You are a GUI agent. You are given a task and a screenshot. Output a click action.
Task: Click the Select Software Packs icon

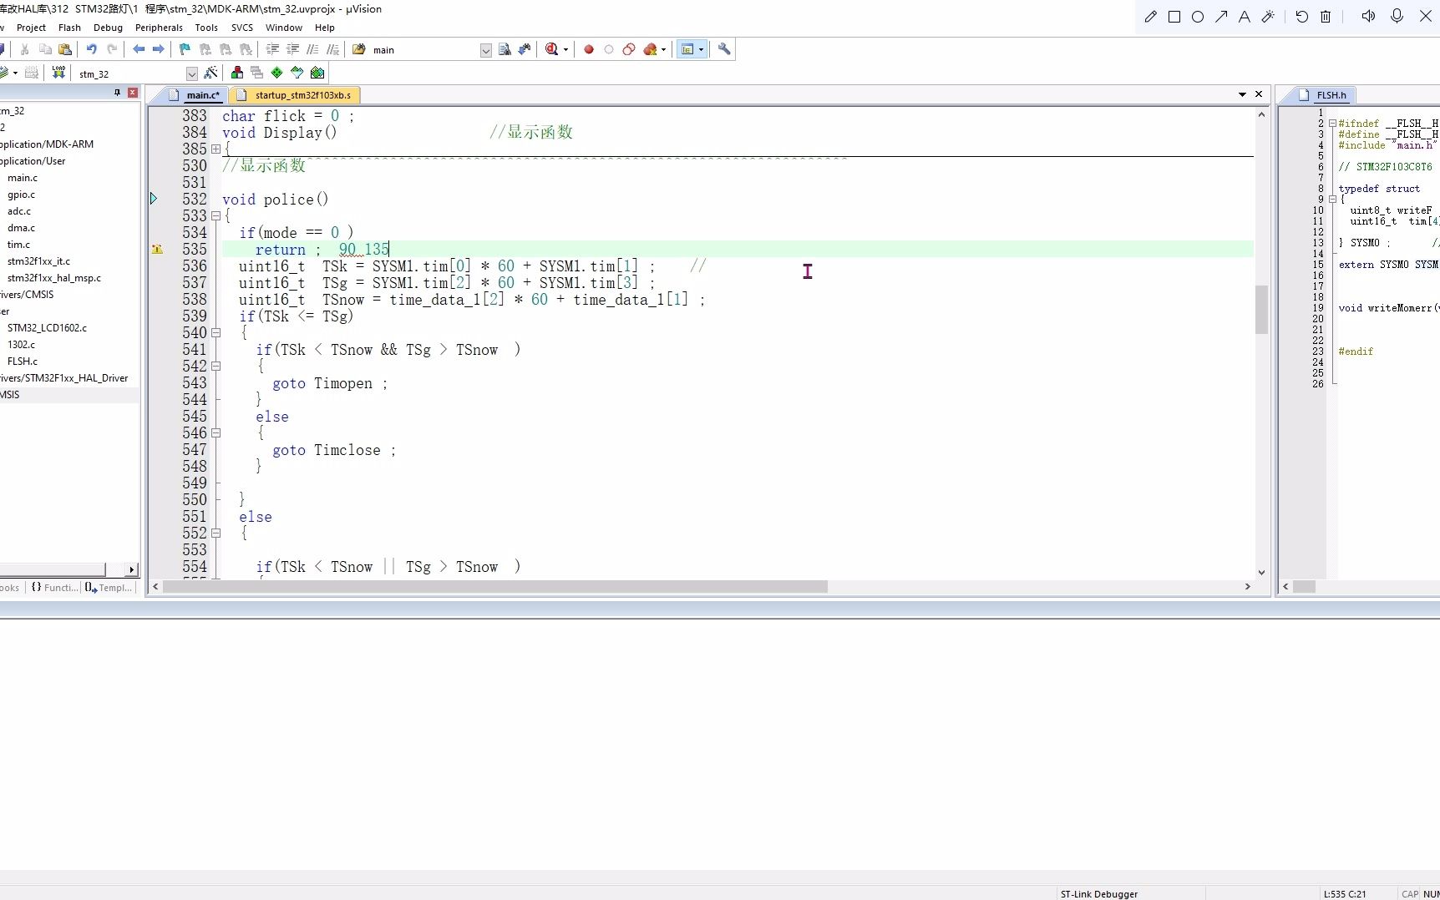(x=297, y=73)
